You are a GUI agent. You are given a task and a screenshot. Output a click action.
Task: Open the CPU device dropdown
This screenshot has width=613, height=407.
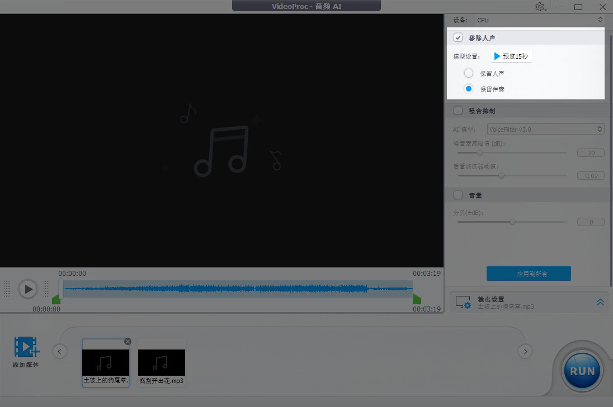click(x=537, y=20)
